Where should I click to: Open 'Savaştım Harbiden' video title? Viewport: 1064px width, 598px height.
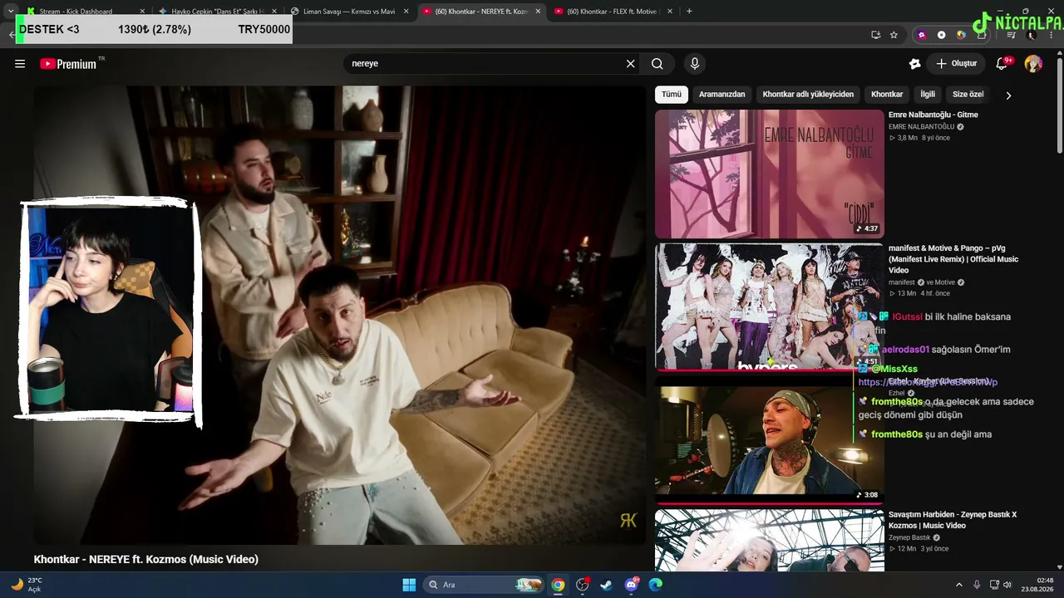[x=953, y=520]
